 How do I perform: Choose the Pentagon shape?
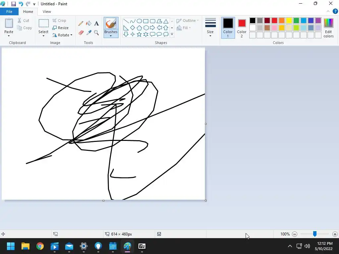tap(139, 28)
